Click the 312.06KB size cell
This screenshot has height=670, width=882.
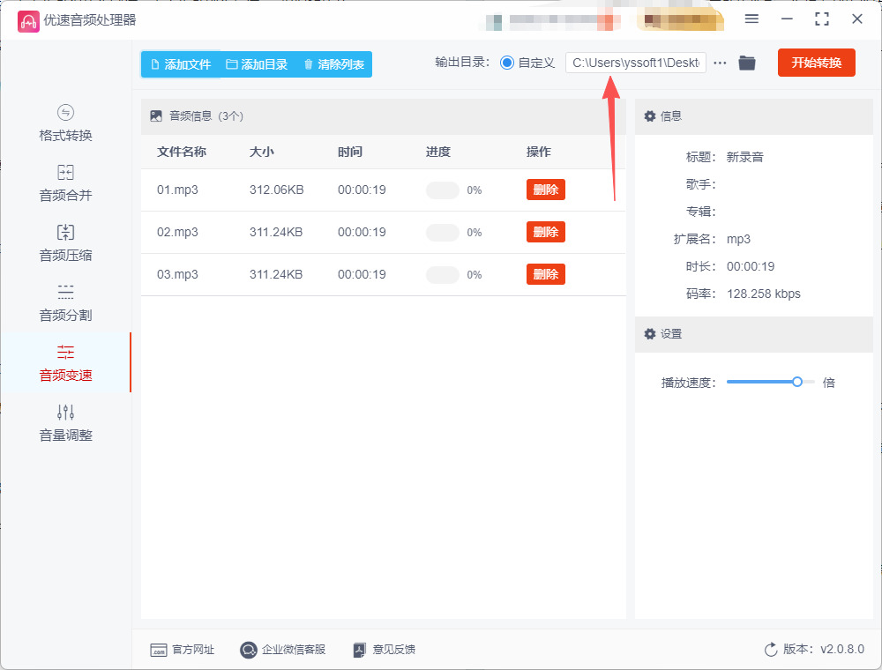(x=276, y=190)
